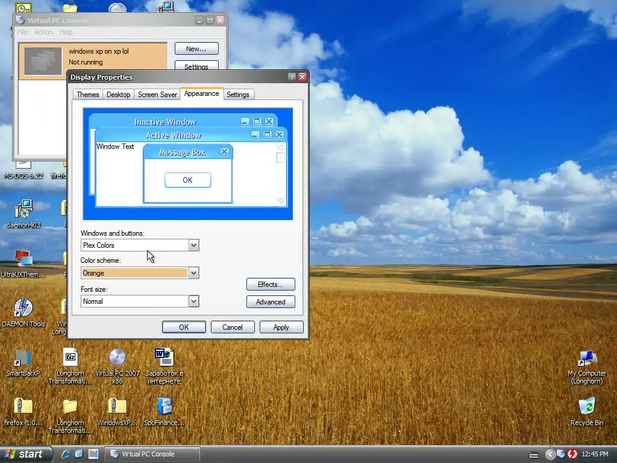Confirm with the OK button in Display Properties

click(184, 327)
